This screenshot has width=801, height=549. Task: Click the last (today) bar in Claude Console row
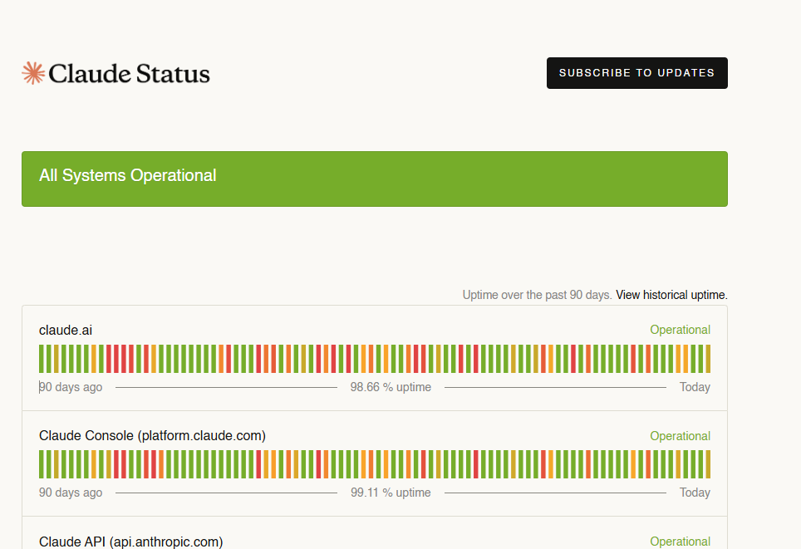pos(708,464)
